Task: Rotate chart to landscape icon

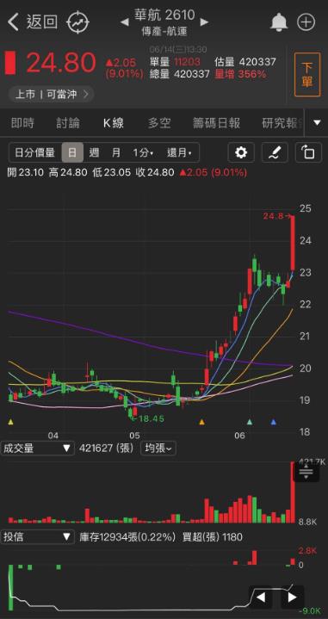Action: [x=308, y=152]
